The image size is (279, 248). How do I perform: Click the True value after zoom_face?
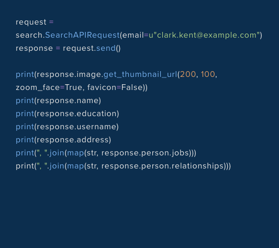[73, 87]
